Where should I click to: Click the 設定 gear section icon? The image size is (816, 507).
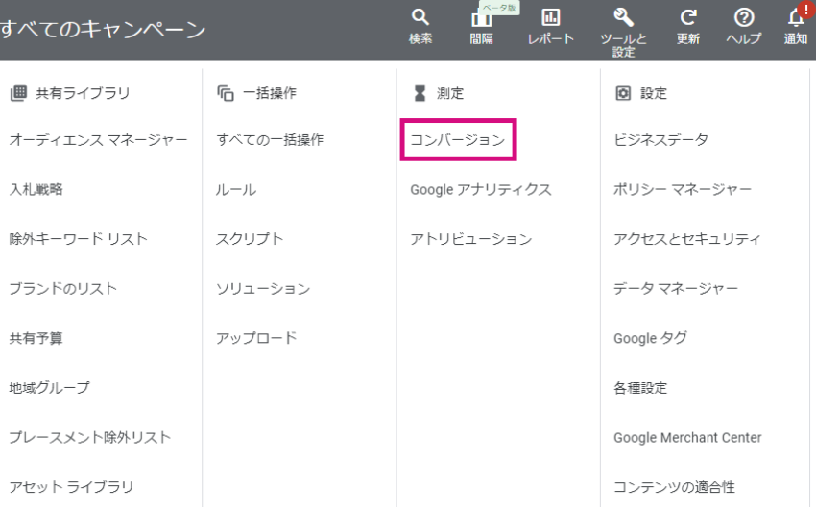pos(623,93)
